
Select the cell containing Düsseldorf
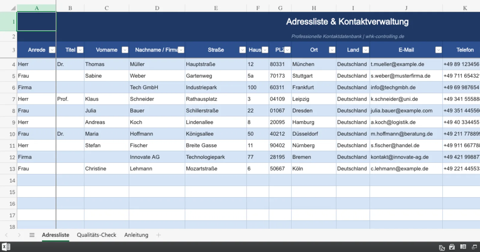[x=313, y=134]
